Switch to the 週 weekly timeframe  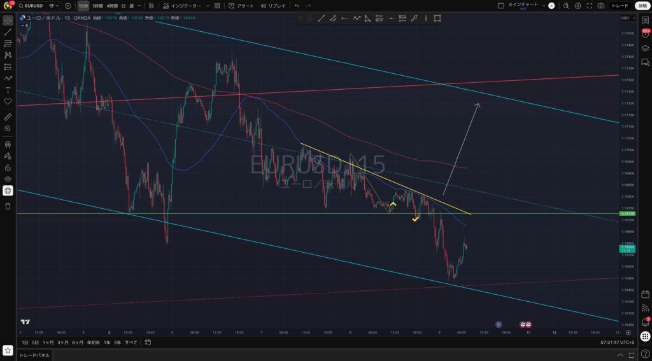click(x=131, y=6)
